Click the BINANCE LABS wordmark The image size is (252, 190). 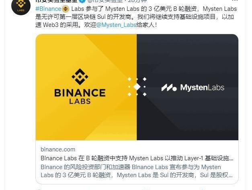80,96
